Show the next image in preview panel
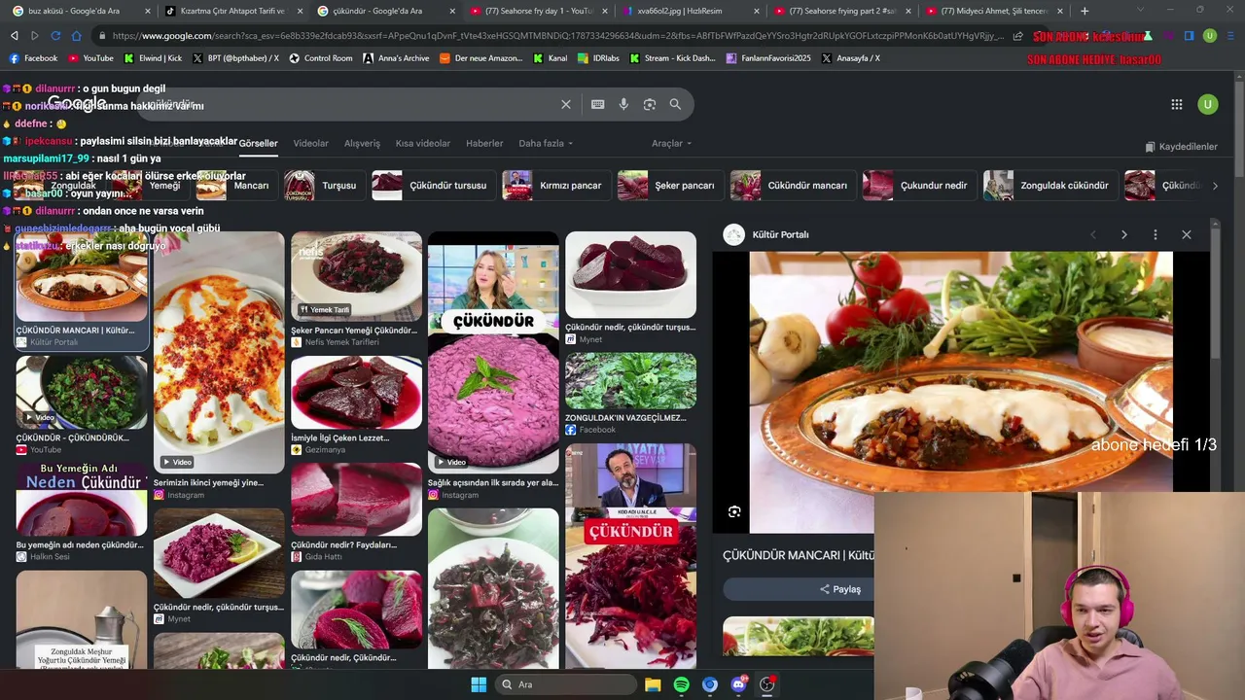Screen dimensions: 1245x700 pyautogui.click(x=1124, y=234)
